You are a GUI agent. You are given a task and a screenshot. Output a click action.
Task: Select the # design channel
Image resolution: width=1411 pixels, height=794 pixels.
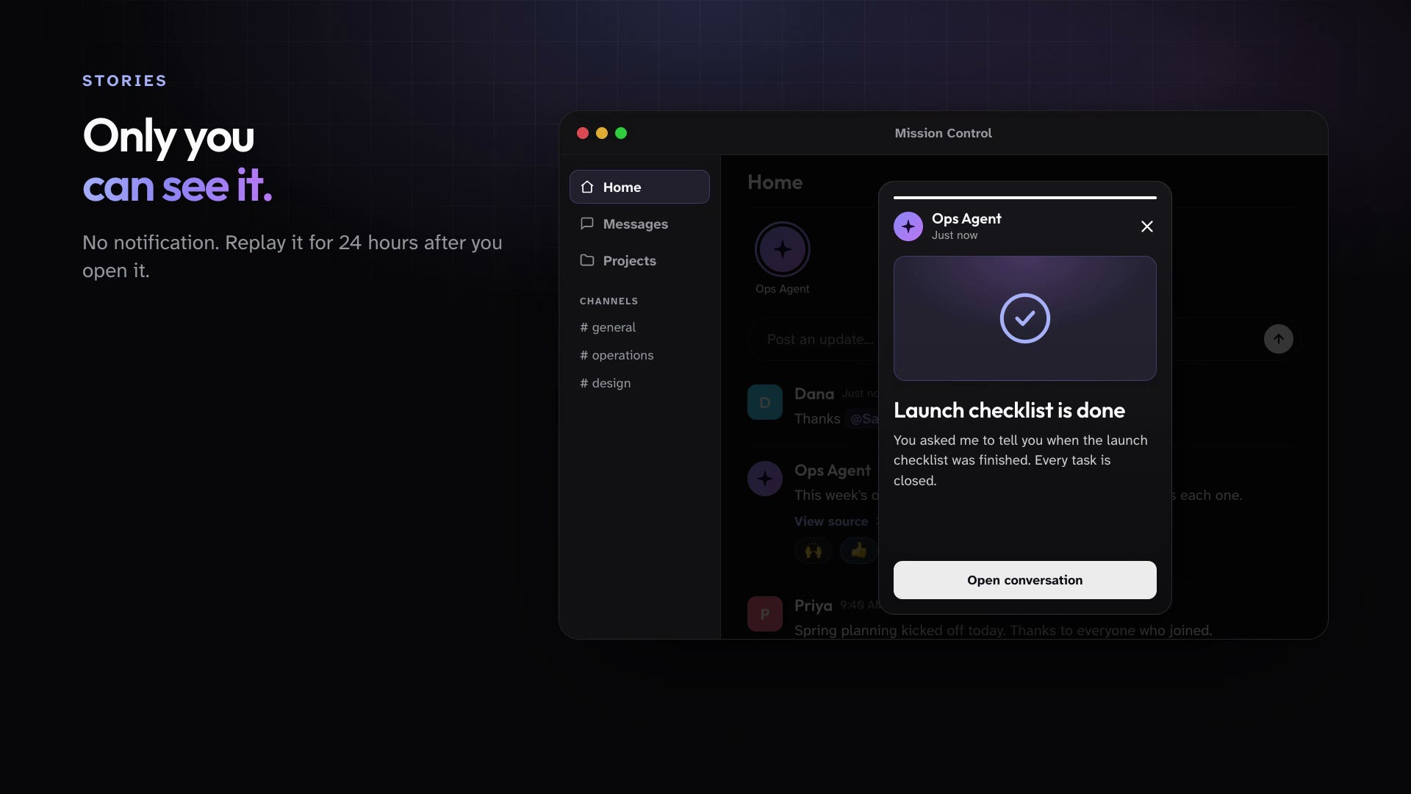[605, 383]
